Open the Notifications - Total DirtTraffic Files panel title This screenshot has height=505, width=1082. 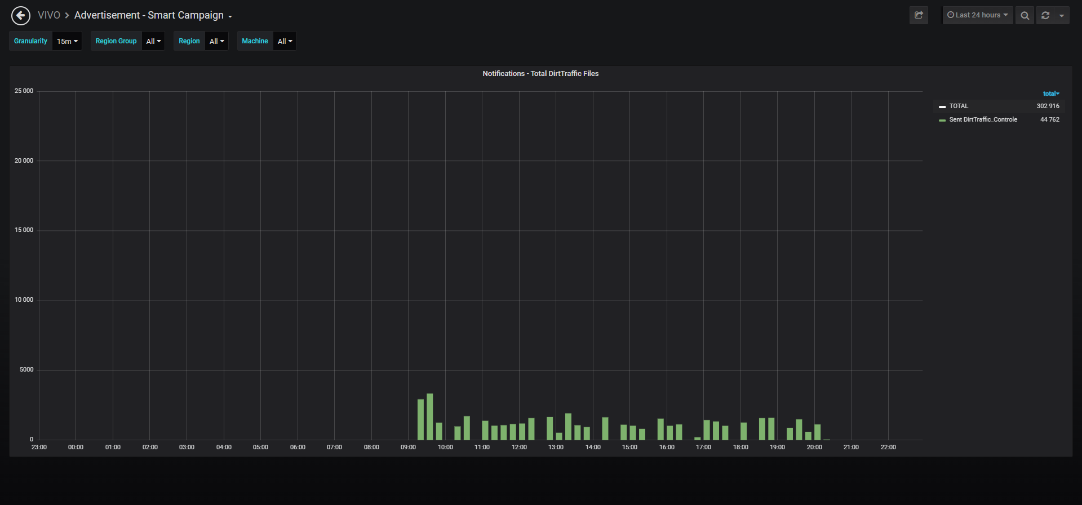click(x=540, y=74)
